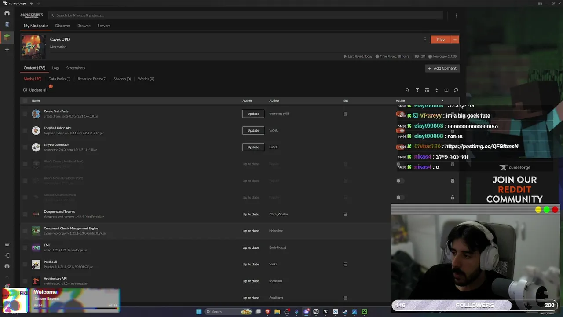Image resolution: width=563 pixels, height=317 pixels.
Task: Switch to the Discover tab
Action: (x=63, y=26)
